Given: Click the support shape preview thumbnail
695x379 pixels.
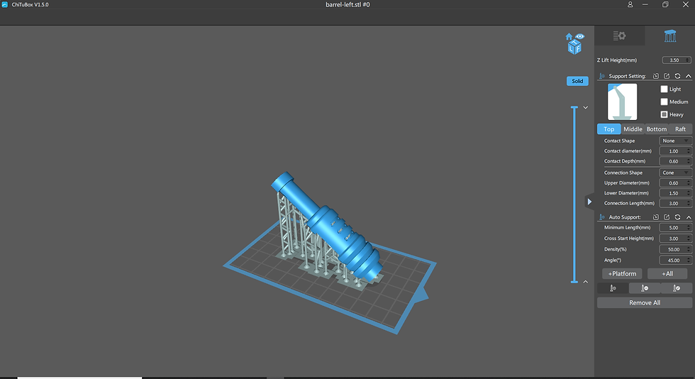Looking at the screenshot, I should 623,101.
